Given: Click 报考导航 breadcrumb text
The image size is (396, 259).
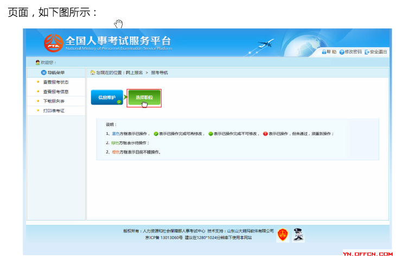Looking at the screenshot, I should pyautogui.click(x=159, y=73).
